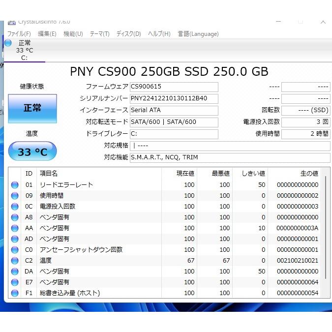Open the 機能(U) menu

[x=73, y=34]
